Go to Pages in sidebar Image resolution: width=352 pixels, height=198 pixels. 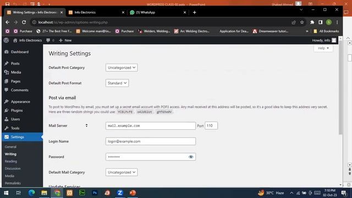tap(15, 81)
